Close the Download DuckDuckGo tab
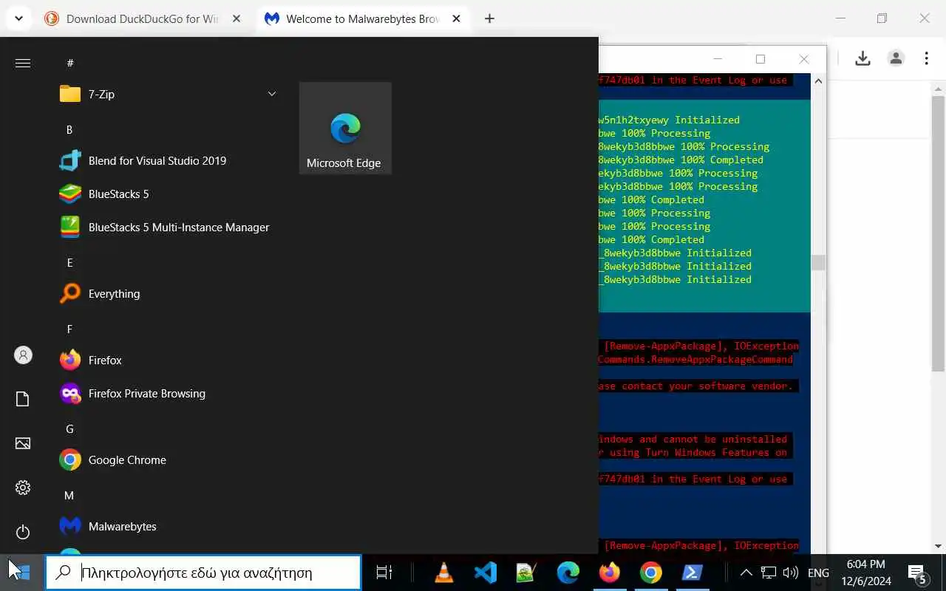Viewport: 946px width, 591px height. 236,18
